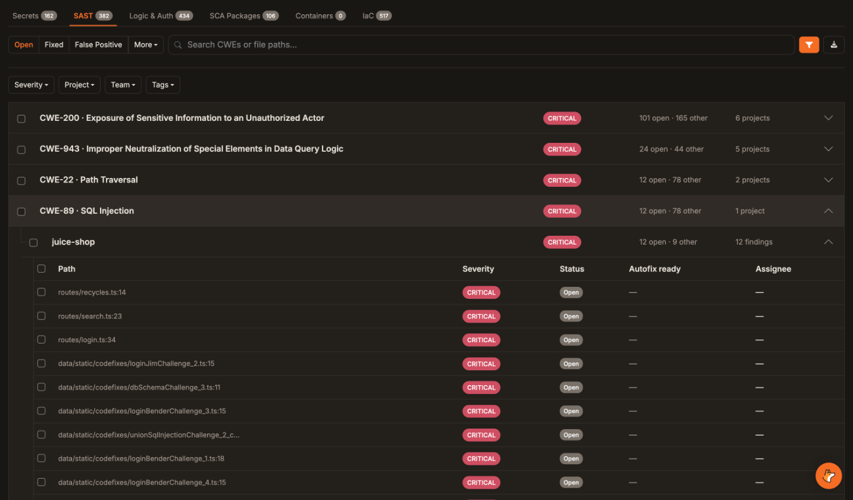Viewport: 853px width, 500px height.
Task: Open finding routes/login.ts:34
Action: [x=87, y=340]
